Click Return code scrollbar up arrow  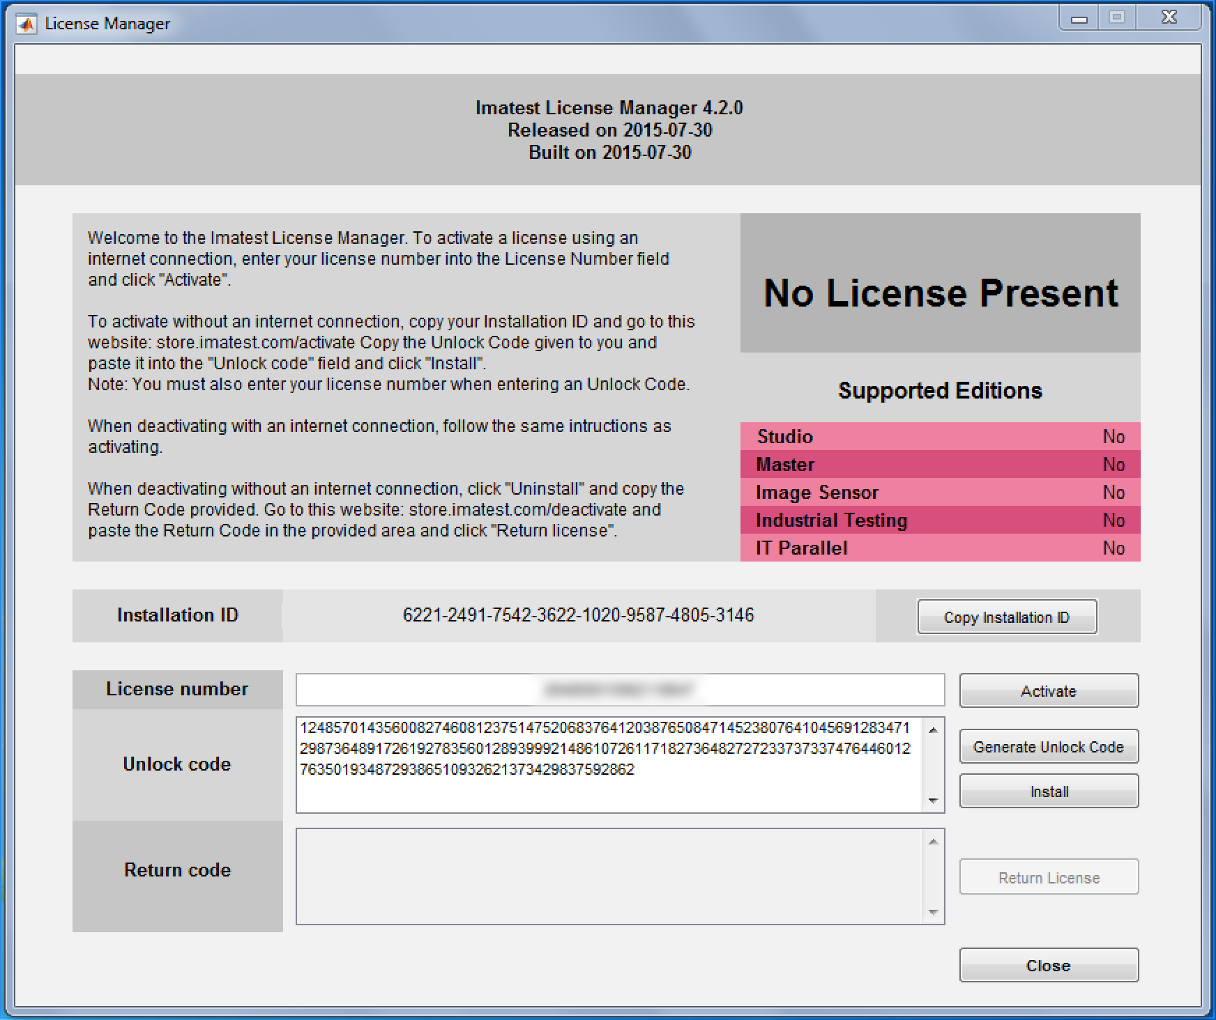933,841
